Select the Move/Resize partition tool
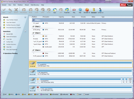 (24, 11)
